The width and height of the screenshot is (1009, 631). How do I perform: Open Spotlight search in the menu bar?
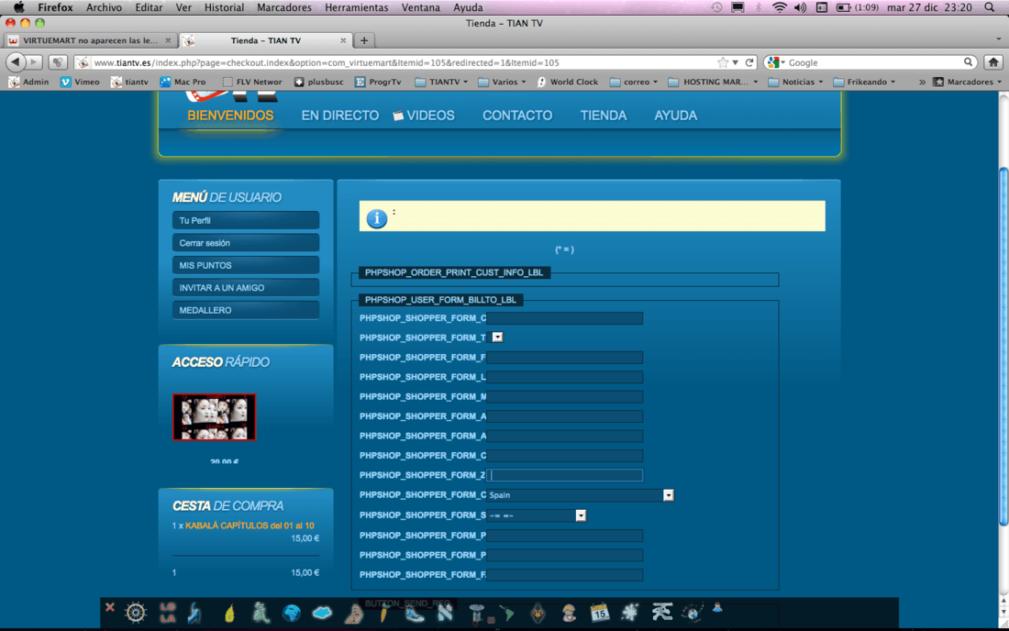coord(990,7)
